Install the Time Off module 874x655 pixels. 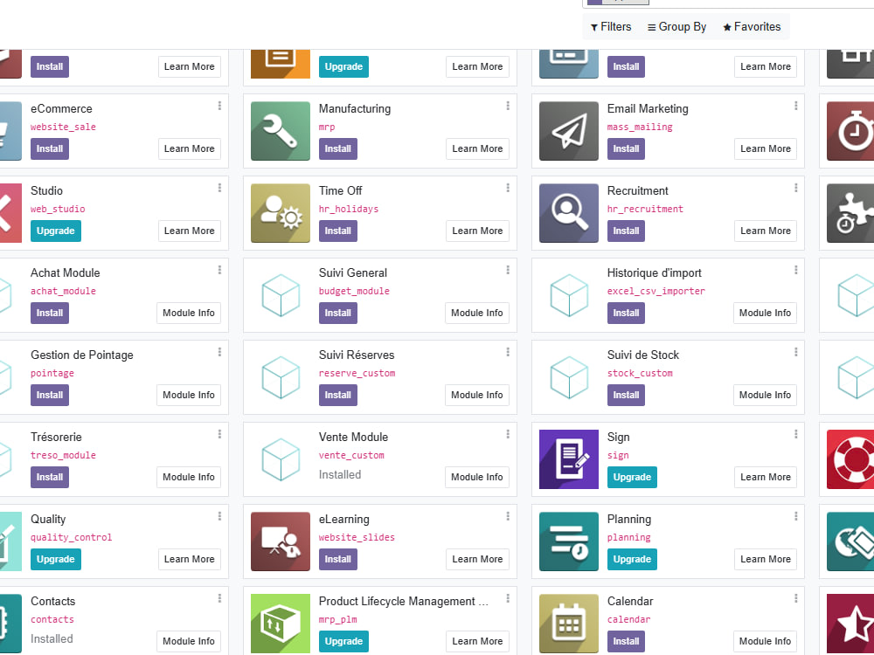point(337,231)
